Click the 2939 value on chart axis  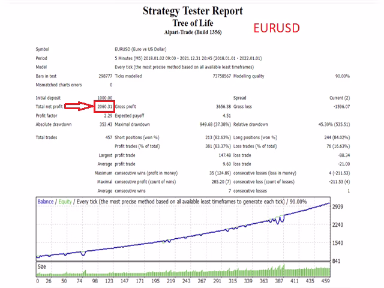[338, 206]
